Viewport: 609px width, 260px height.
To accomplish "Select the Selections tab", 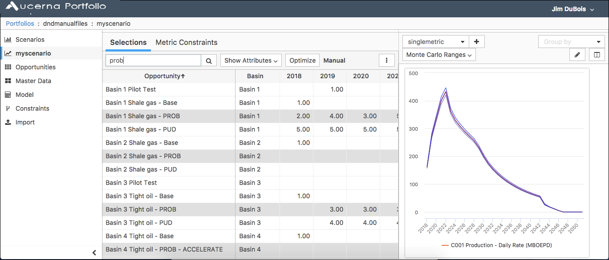I will [x=128, y=43].
